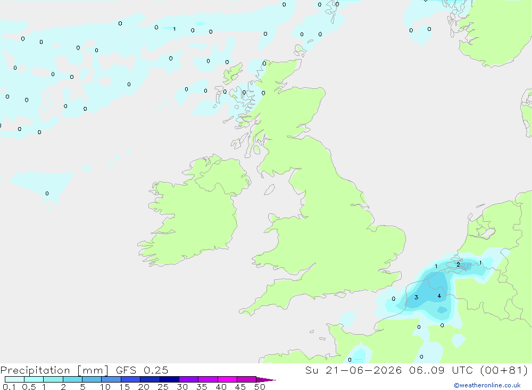Click the "(00+81)" forecast offset text
The image size is (532, 390).
[x=504, y=370]
